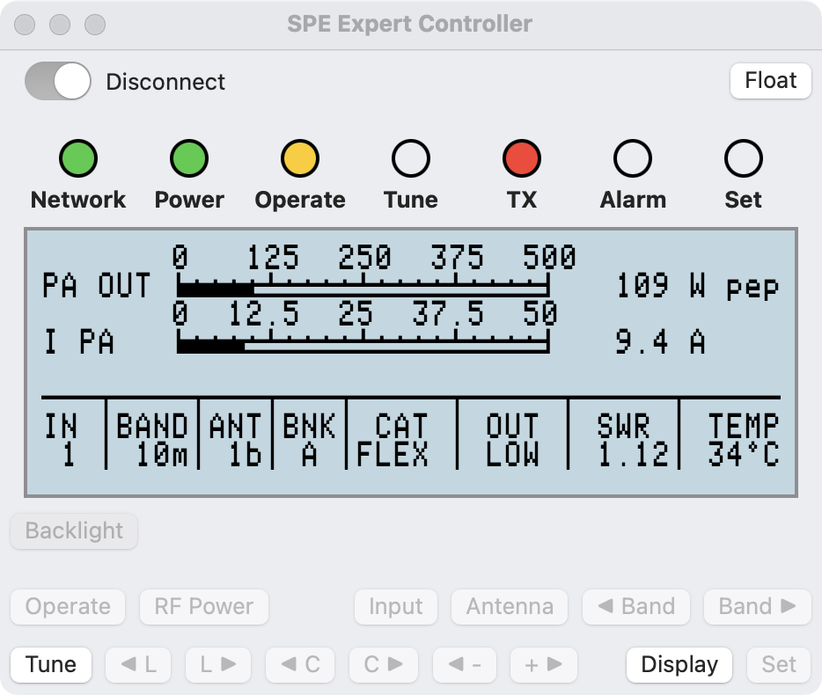Viewport: 822px width, 695px height.
Task: Click the Antenna button
Action: (510, 606)
